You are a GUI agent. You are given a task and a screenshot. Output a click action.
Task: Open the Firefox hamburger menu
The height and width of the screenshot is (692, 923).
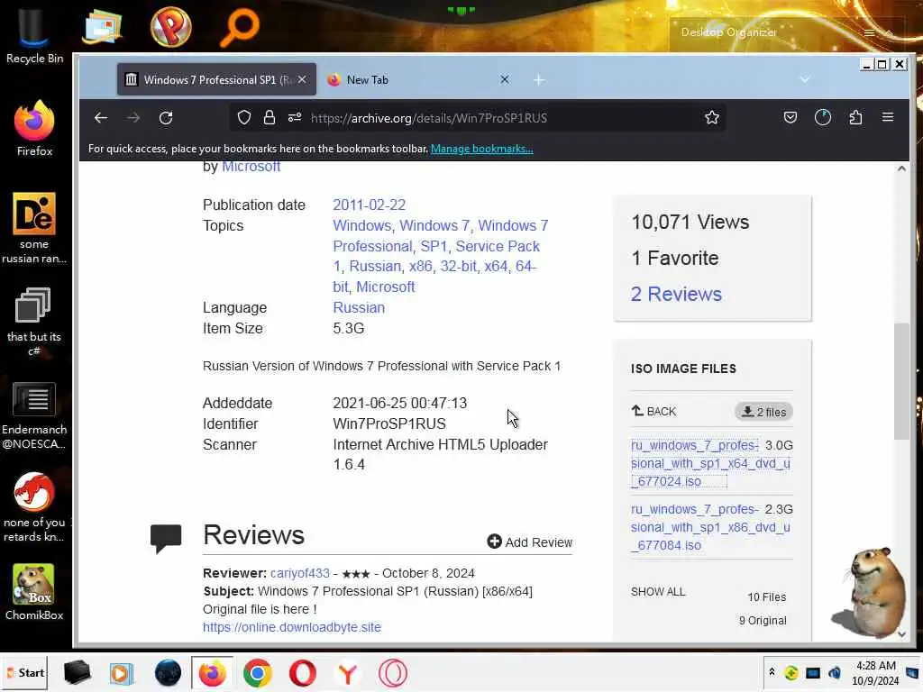[888, 117]
